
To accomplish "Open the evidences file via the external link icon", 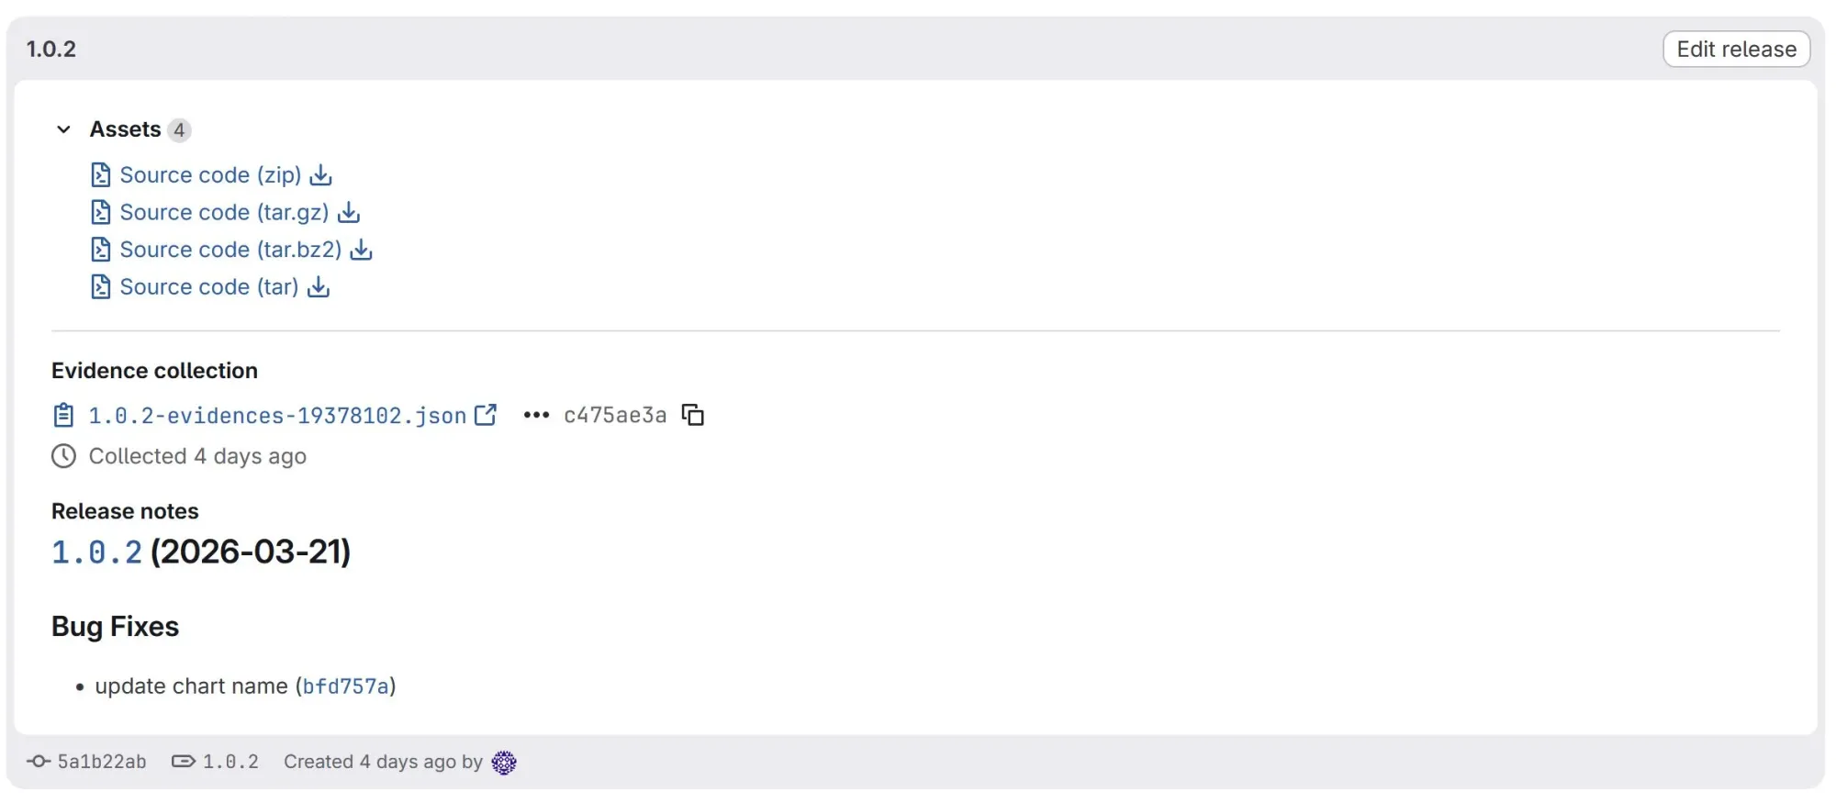I will (486, 415).
